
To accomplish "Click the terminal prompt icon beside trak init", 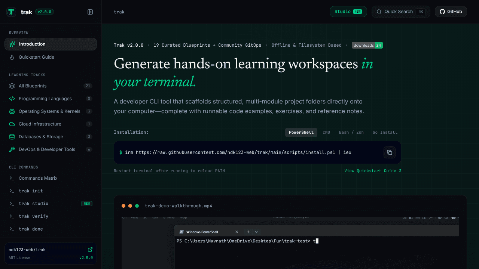I will tap(12, 191).
